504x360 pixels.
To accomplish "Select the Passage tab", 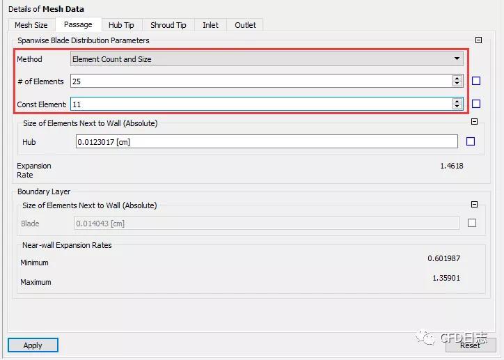I will [x=78, y=24].
